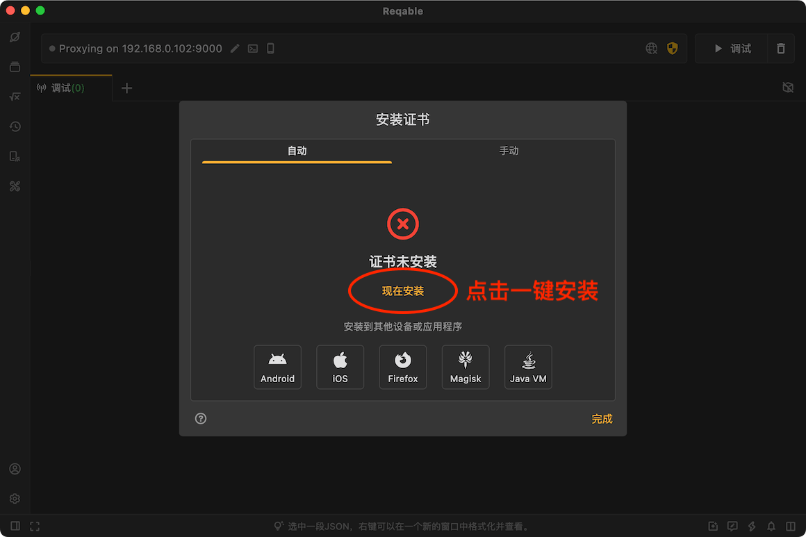Select the 调试(0) tab
Screen dimensions: 806x537
71,88
